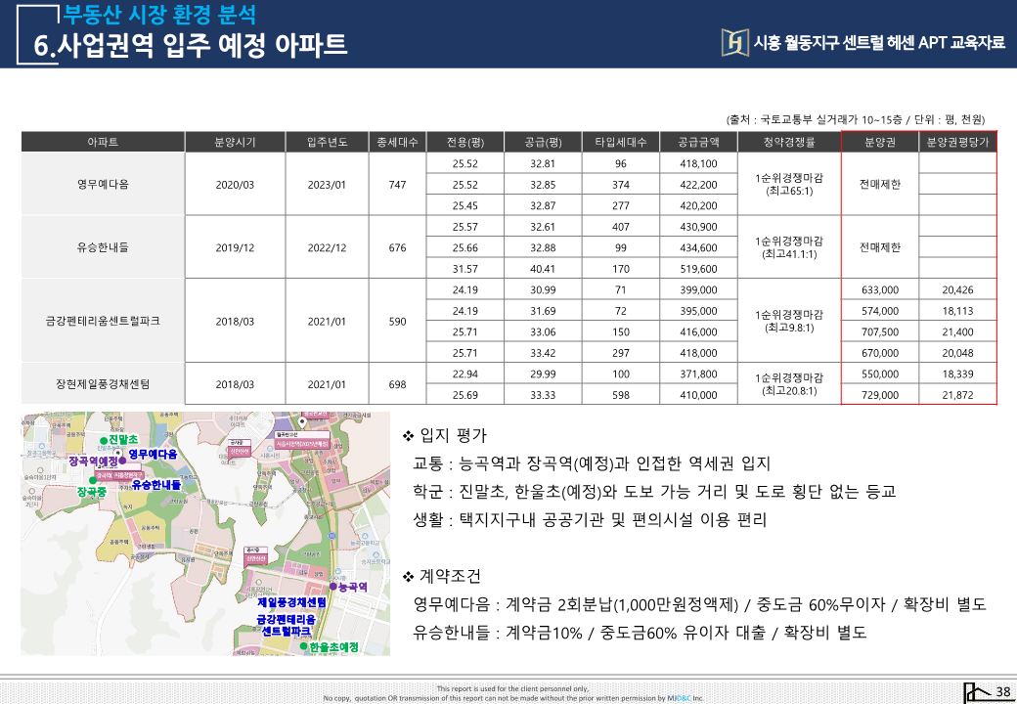Viewport: 1017px width, 704px height.
Task: Click the purple marker beside 장곡역예정
Action: click(x=122, y=460)
